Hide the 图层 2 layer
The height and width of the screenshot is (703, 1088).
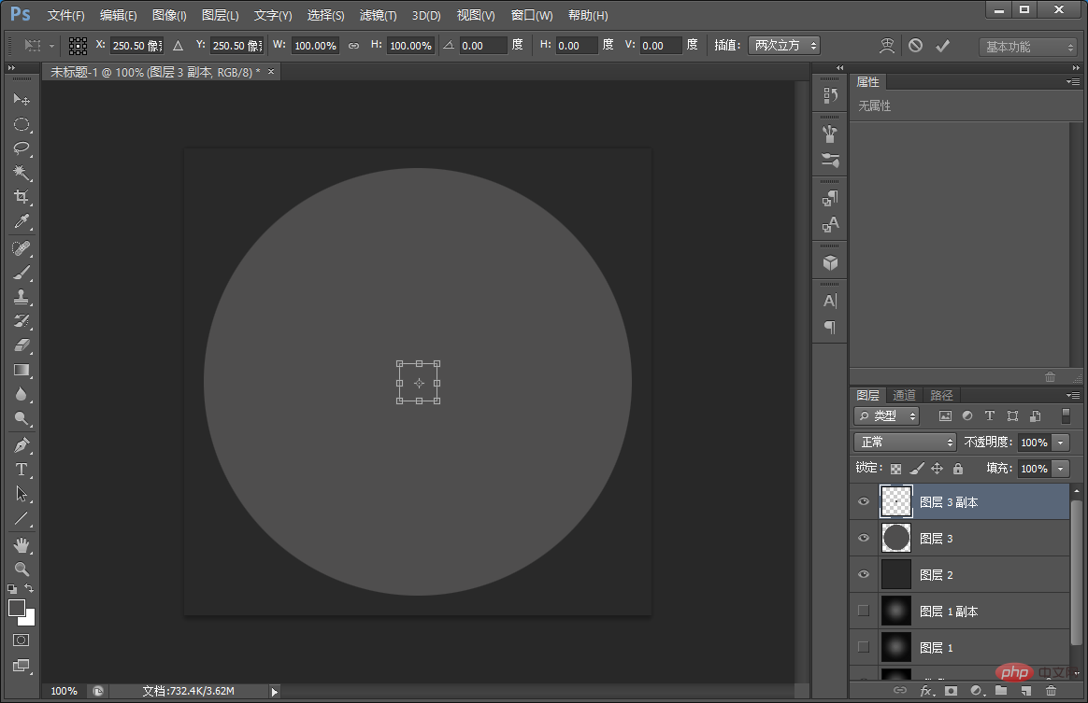(864, 575)
